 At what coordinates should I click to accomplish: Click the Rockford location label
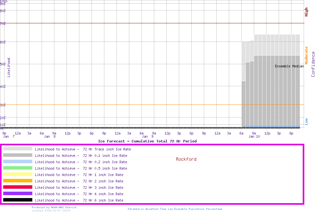coord(186,159)
